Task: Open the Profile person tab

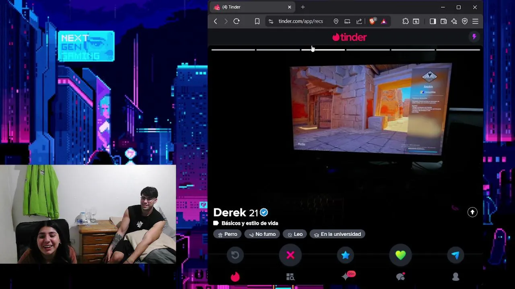Action: pyautogui.click(x=455, y=277)
